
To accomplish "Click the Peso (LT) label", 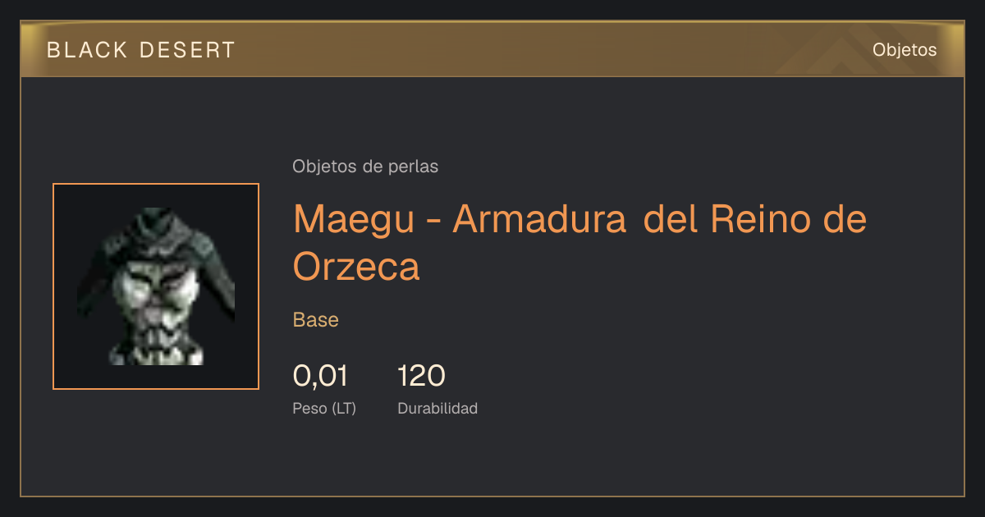I will pyautogui.click(x=324, y=408).
